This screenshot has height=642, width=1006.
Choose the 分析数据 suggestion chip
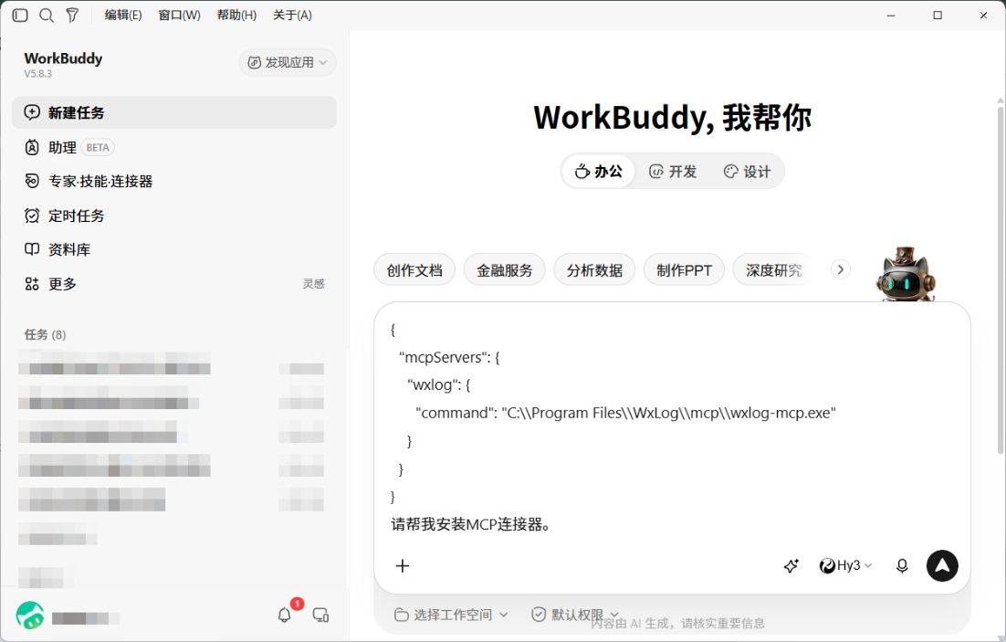tap(594, 270)
